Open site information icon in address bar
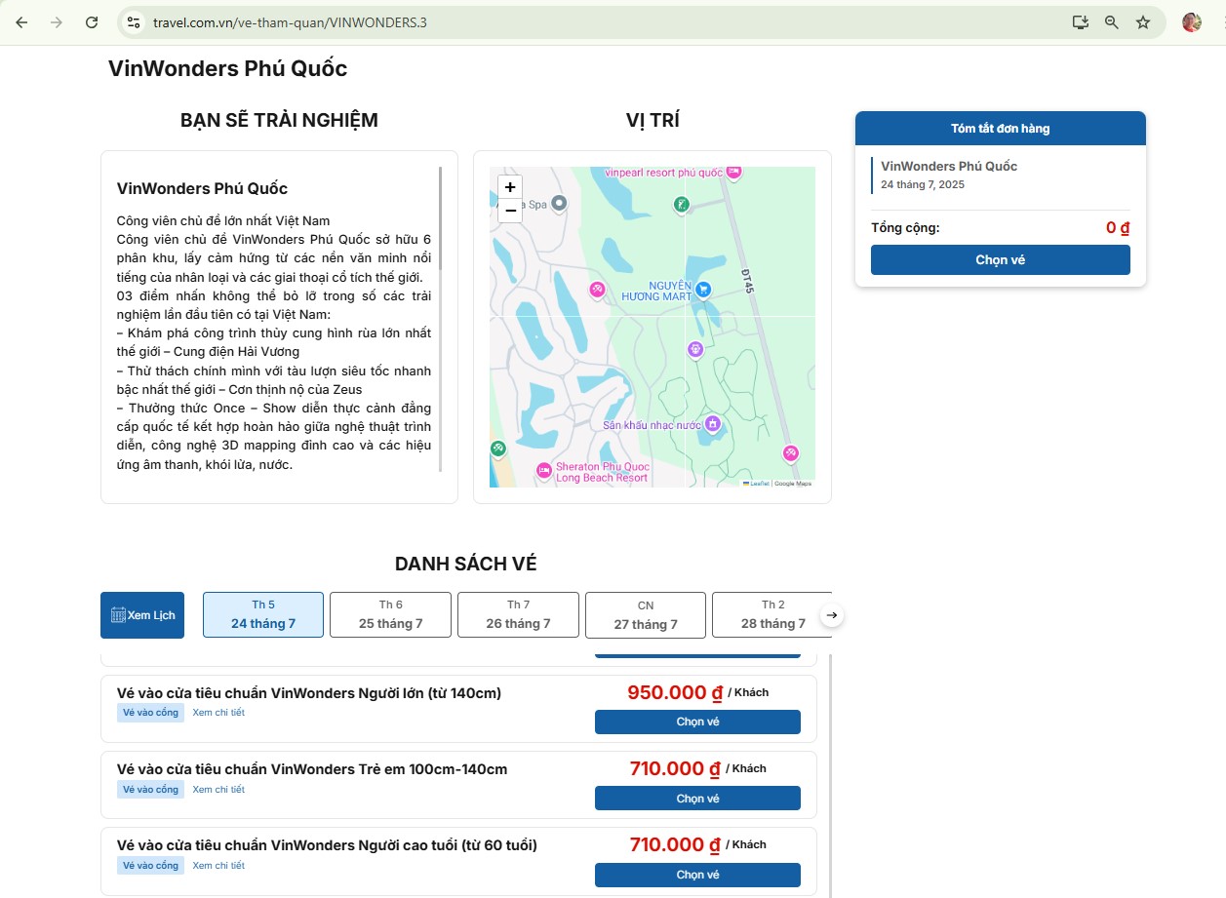 tap(135, 22)
